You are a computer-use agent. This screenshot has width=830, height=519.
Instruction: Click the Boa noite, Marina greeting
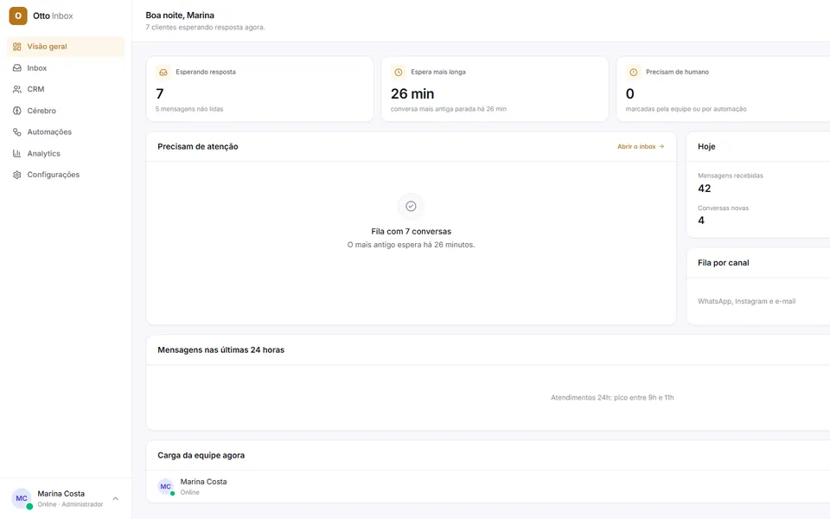[180, 16]
